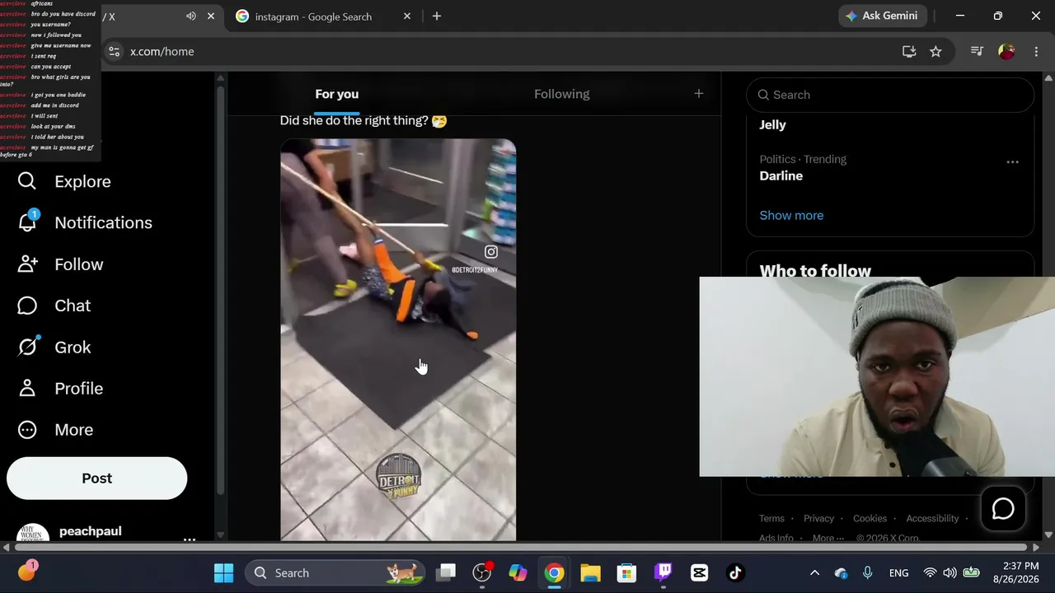Screen dimensions: 1055x593
Task: Open Grok from the X sidebar
Action: [54, 347]
